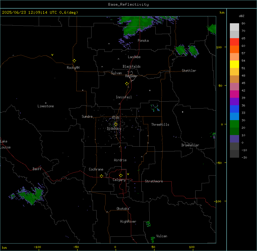Select the yellow marker above Calgary label
The height and width of the screenshot is (251, 257).
121,176
